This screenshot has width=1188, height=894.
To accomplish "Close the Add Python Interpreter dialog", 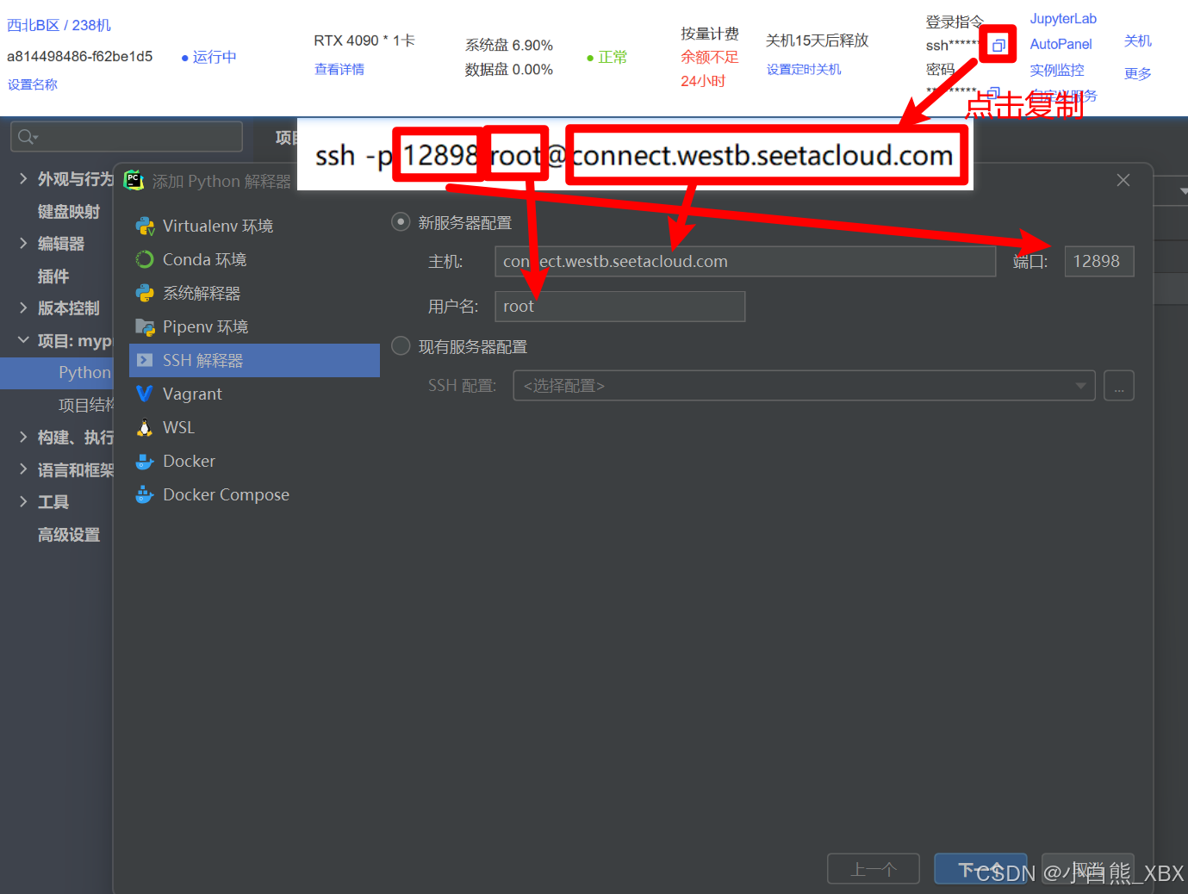I will pyautogui.click(x=1123, y=180).
